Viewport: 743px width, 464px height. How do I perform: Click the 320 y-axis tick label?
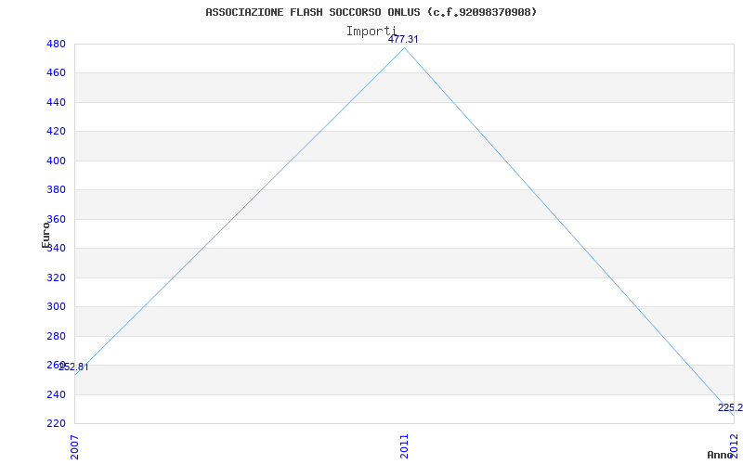pos(56,277)
